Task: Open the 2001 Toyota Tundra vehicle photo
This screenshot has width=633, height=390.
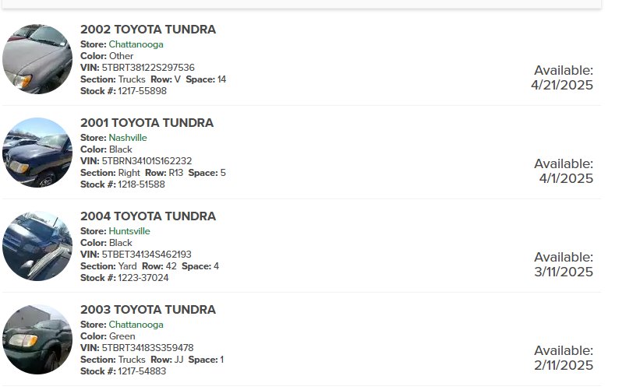Action: tap(37, 153)
